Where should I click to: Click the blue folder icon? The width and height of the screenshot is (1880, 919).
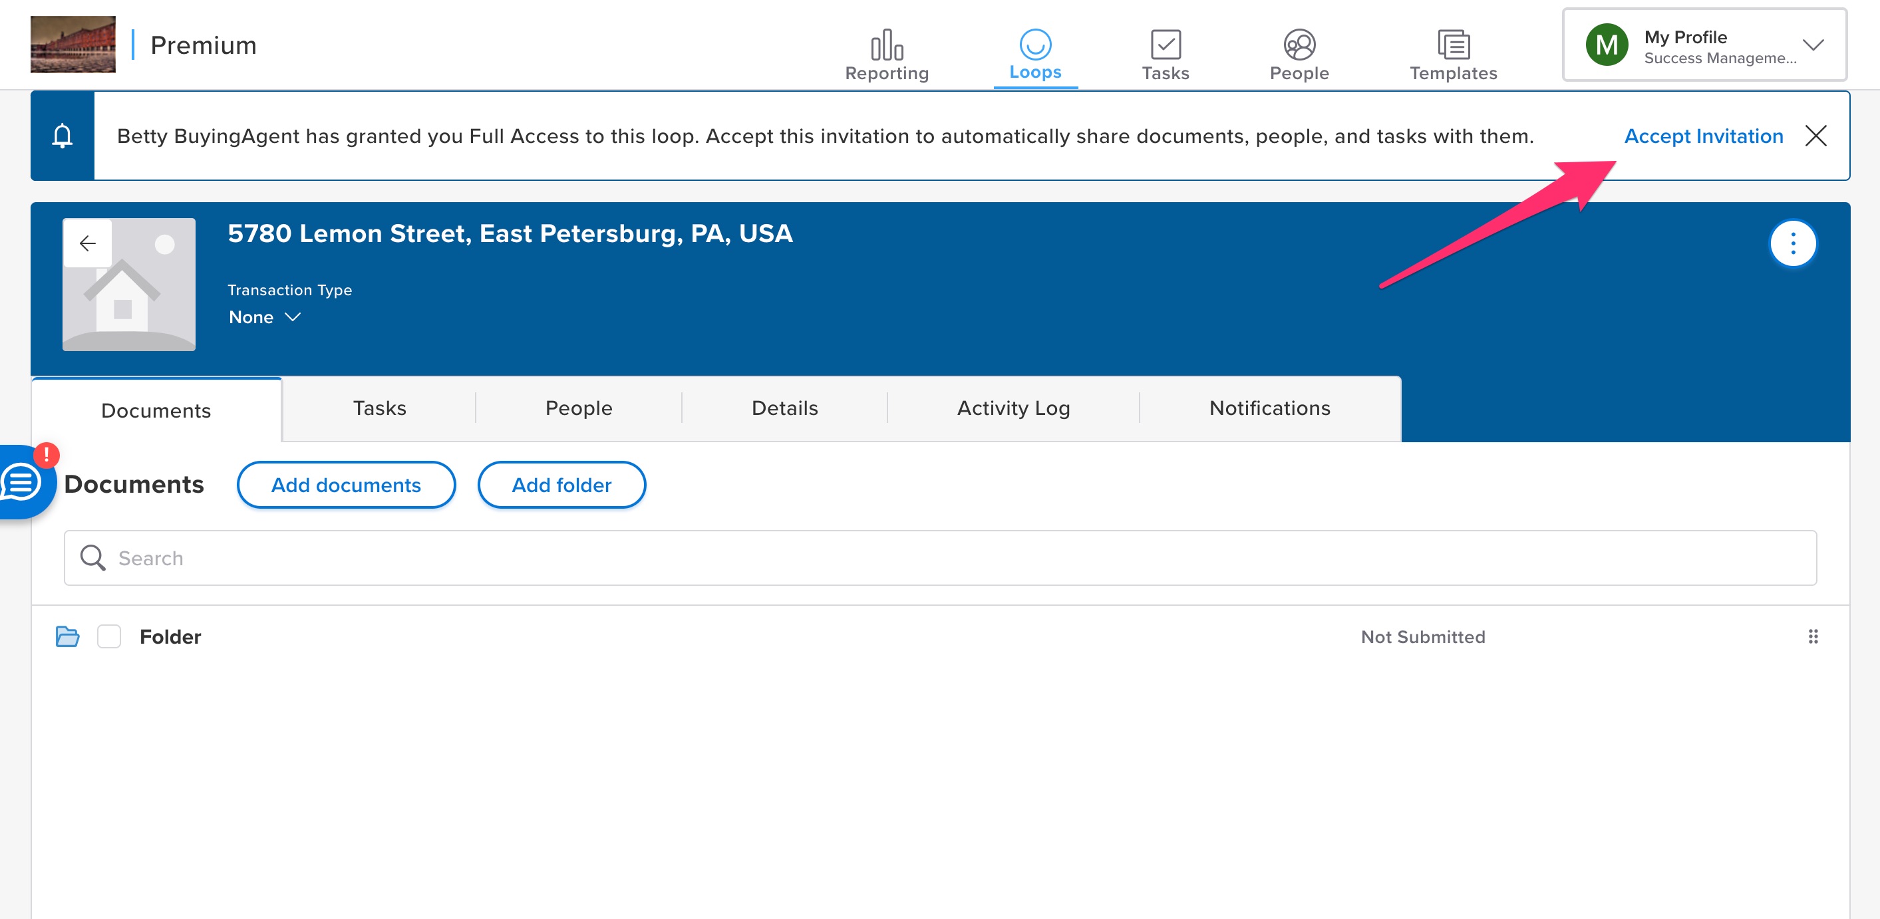[67, 637]
